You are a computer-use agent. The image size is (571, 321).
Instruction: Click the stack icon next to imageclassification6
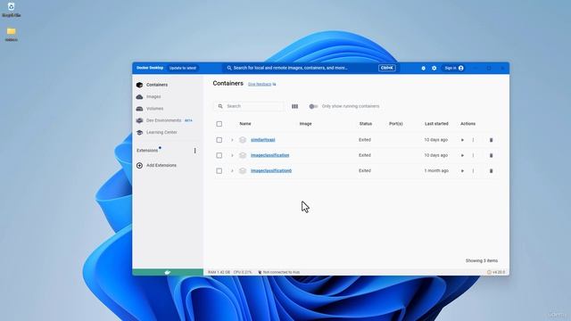[243, 170]
